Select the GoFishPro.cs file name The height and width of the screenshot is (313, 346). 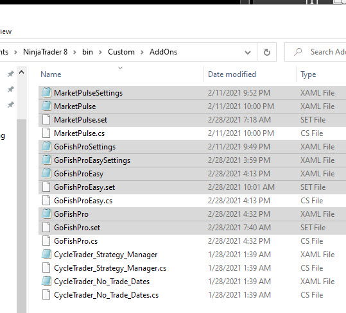pyautogui.click(x=76, y=241)
